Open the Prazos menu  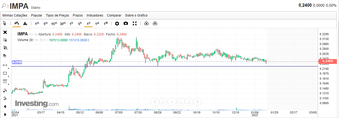coord(78,15)
